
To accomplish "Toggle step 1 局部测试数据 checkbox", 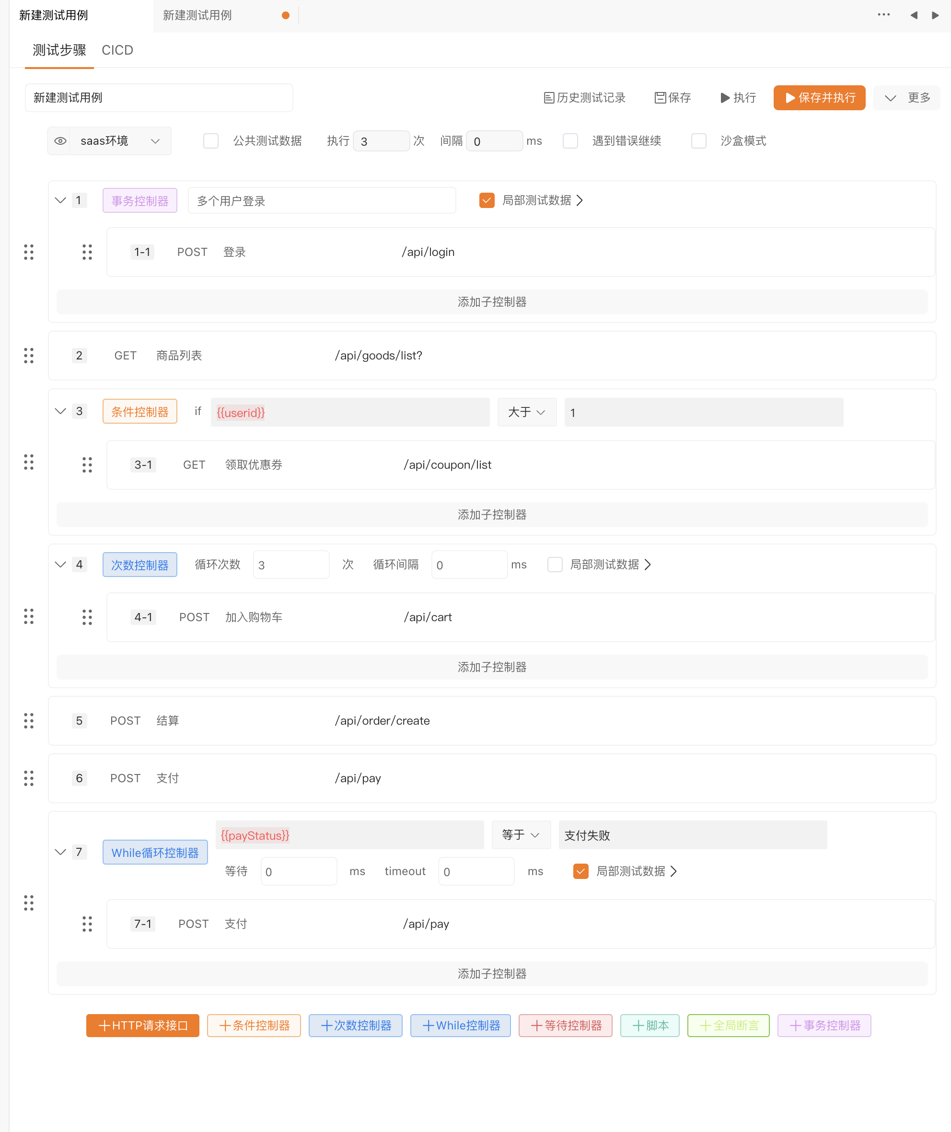I will pos(487,200).
